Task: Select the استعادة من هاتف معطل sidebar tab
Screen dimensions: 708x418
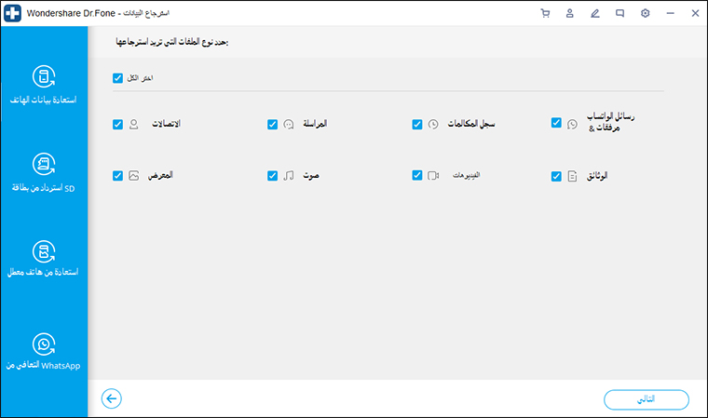Action: pyautogui.click(x=44, y=259)
